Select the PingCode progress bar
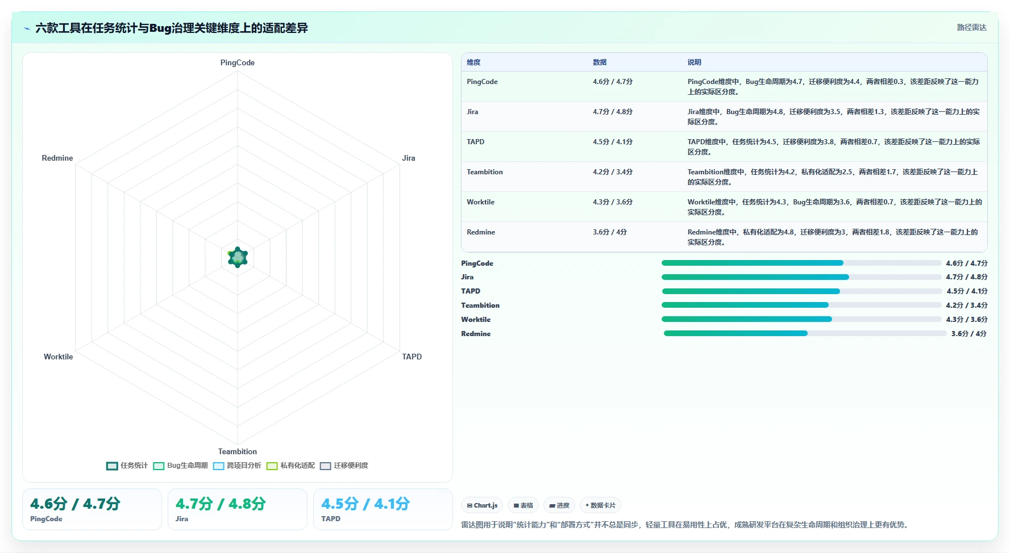 coord(801,263)
